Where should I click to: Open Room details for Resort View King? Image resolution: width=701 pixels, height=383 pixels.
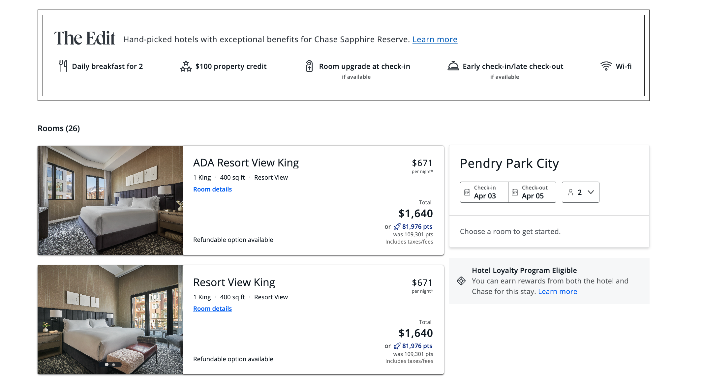pos(212,309)
